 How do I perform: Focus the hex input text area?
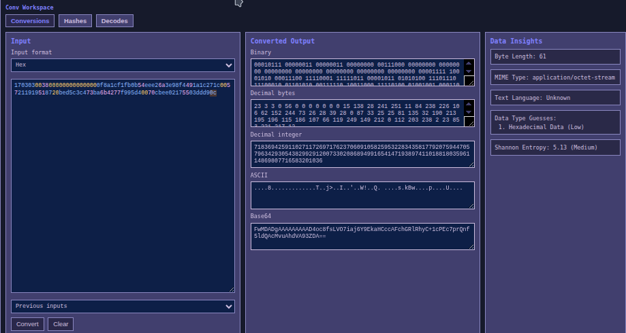123,186
